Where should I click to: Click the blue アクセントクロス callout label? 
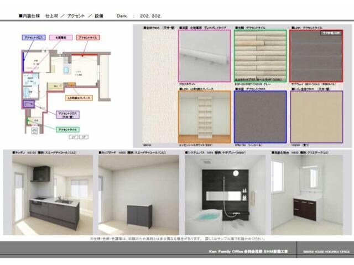(33, 37)
